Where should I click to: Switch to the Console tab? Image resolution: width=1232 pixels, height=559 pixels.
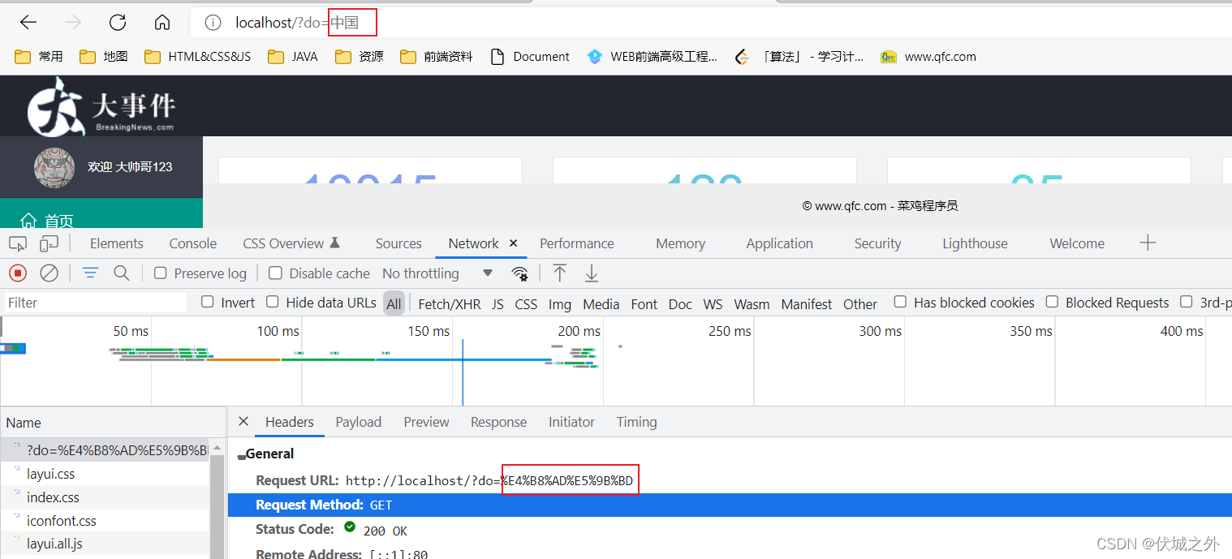(193, 243)
